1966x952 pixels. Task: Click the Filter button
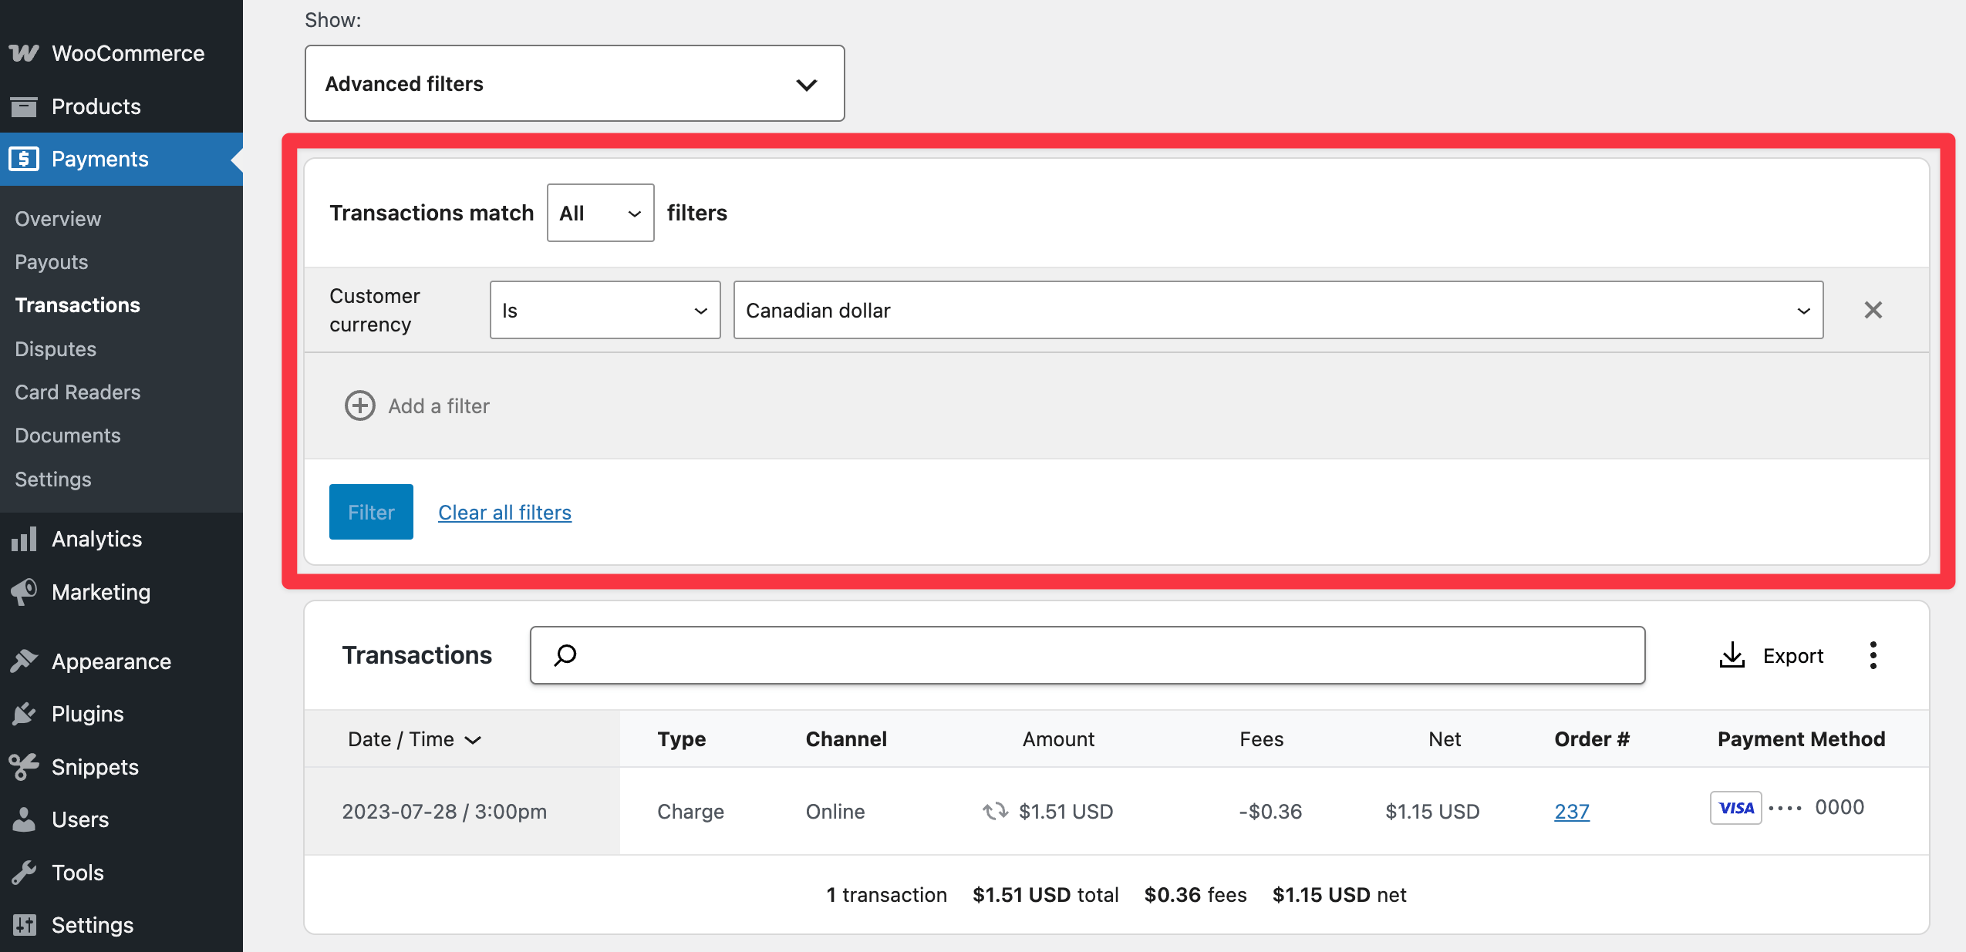pyautogui.click(x=371, y=511)
